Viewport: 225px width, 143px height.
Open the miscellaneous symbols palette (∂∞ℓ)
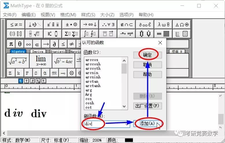(145, 25)
